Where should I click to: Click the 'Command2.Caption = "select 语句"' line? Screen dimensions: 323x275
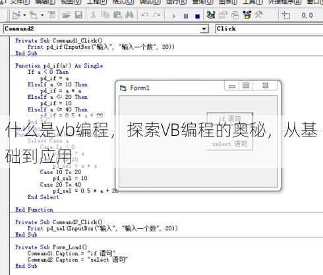click(x=78, y=260)
